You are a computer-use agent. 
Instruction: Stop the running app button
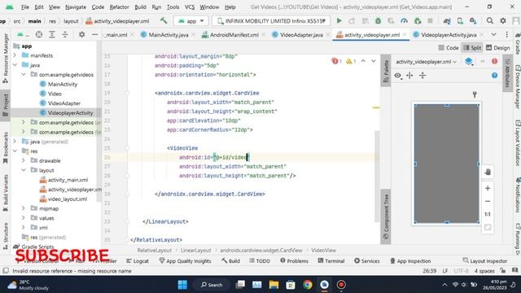430,21
